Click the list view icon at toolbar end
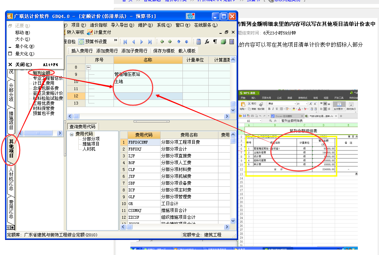This screenshot has width=379, height=255. tap(232, 42)
